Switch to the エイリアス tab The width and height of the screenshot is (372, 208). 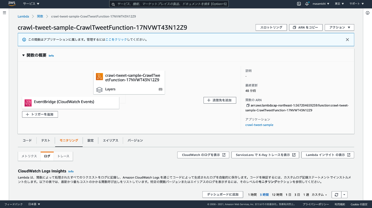pos(111,141)
